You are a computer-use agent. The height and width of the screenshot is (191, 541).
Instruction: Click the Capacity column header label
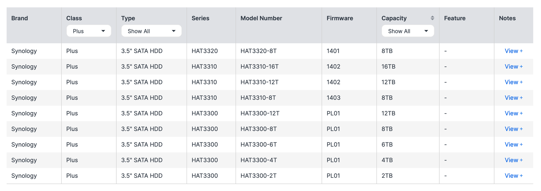coord(394,18)
